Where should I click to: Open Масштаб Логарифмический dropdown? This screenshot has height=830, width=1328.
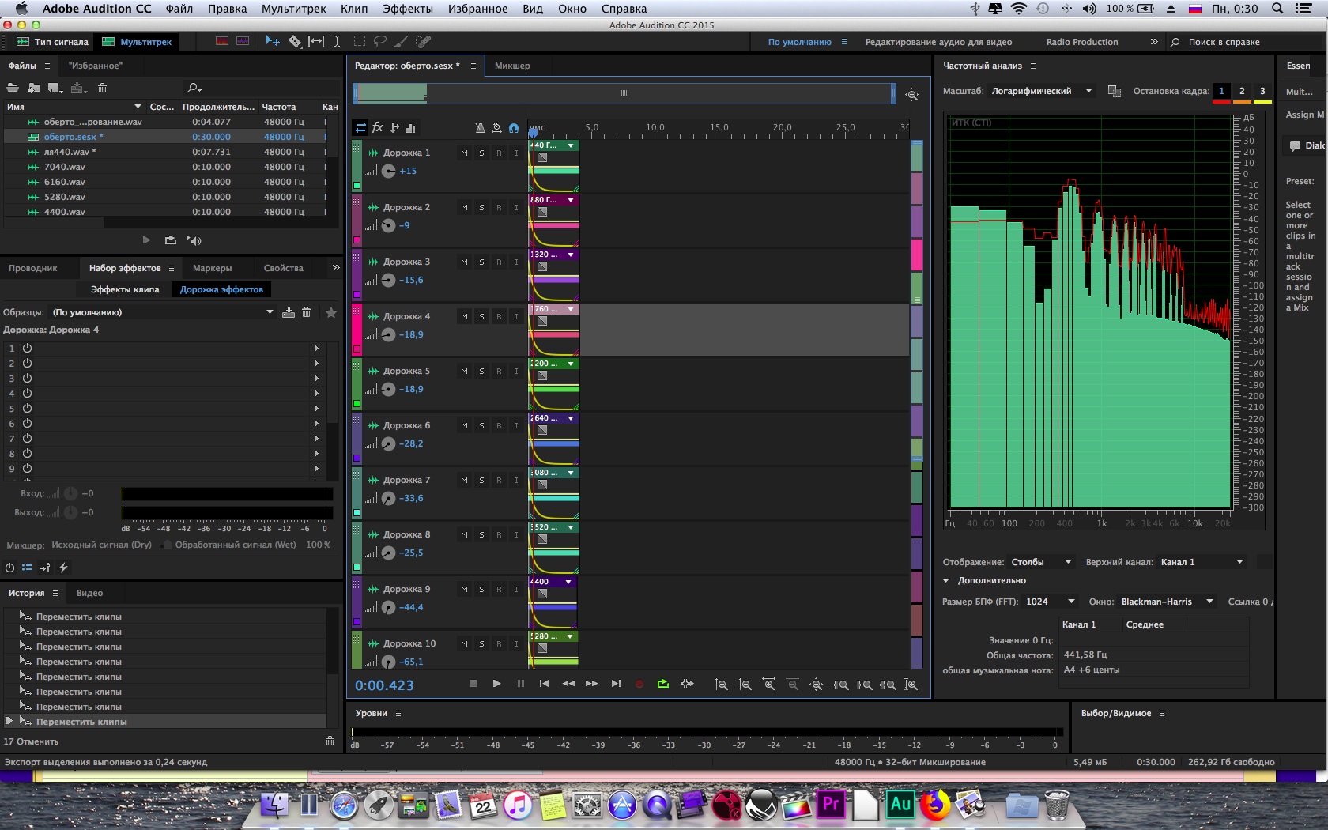click(1042, 91)
